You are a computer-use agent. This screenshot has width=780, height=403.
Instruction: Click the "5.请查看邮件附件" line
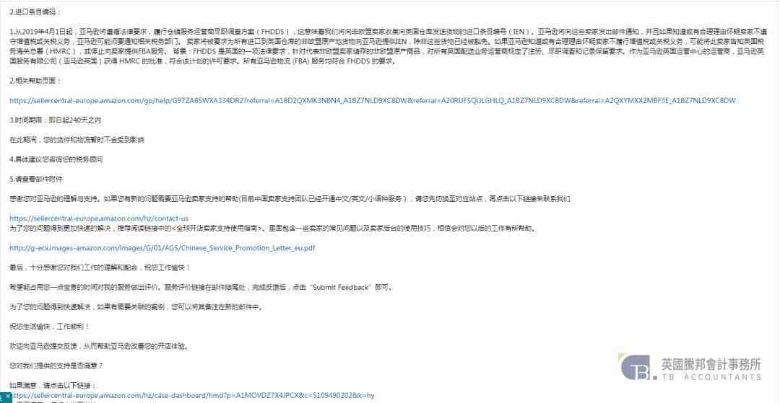36,179
